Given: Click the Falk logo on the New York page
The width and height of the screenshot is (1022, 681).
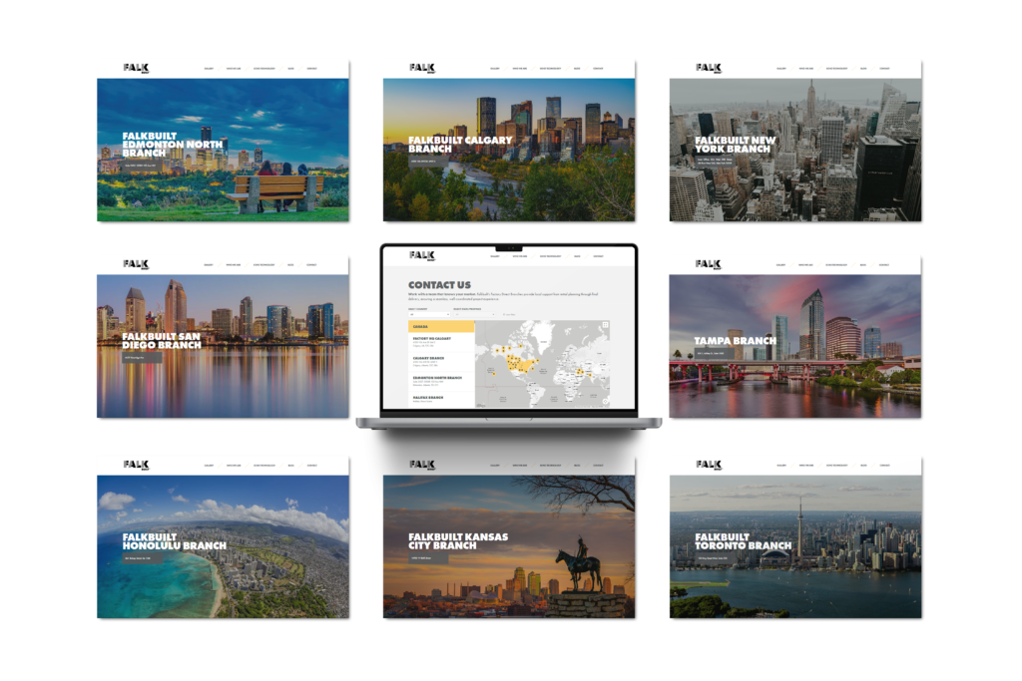Looking at the screenshot, I should pos(709,68).
